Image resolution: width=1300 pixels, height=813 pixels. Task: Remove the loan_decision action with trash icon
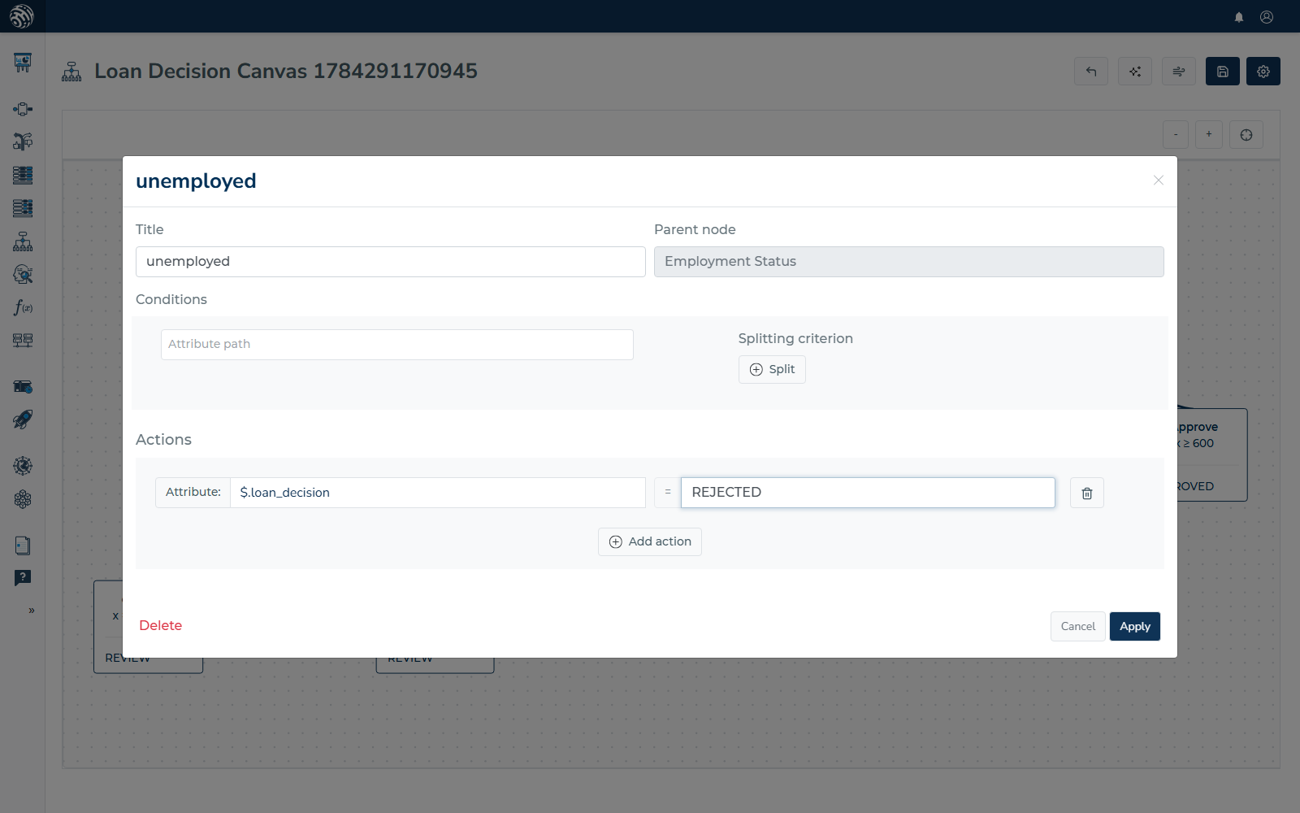1087,493
